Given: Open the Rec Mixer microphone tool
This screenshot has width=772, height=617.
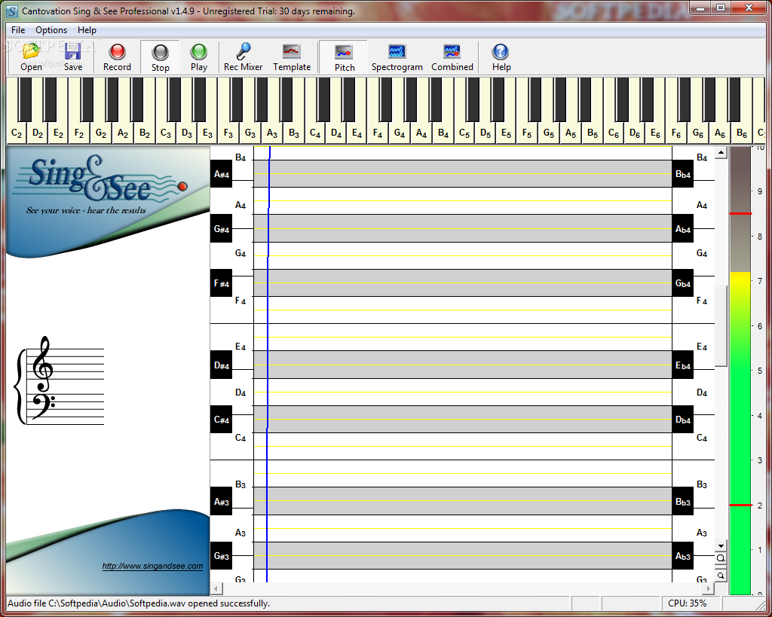Looking at the screenshot, I should (244, 57).
